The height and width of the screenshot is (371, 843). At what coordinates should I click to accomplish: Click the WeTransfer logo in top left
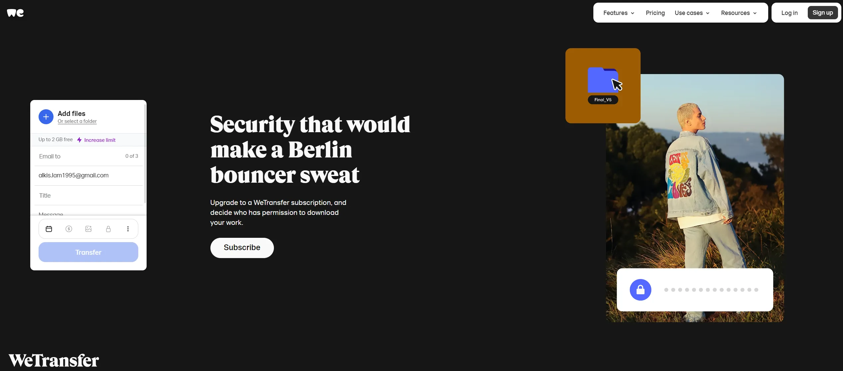tap(16, 12)
